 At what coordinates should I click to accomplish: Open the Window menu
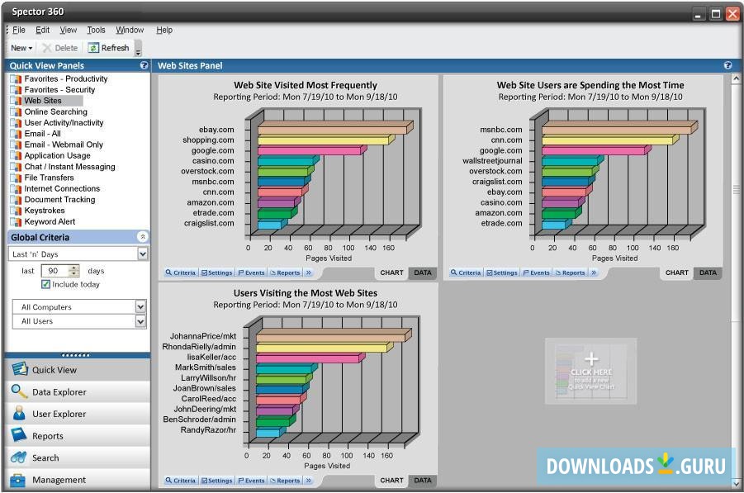(130, 30)
